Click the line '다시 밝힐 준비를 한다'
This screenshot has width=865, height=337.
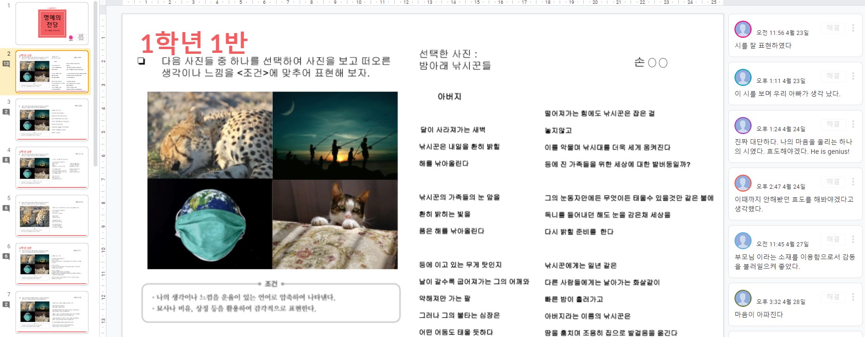coord(579,232)
